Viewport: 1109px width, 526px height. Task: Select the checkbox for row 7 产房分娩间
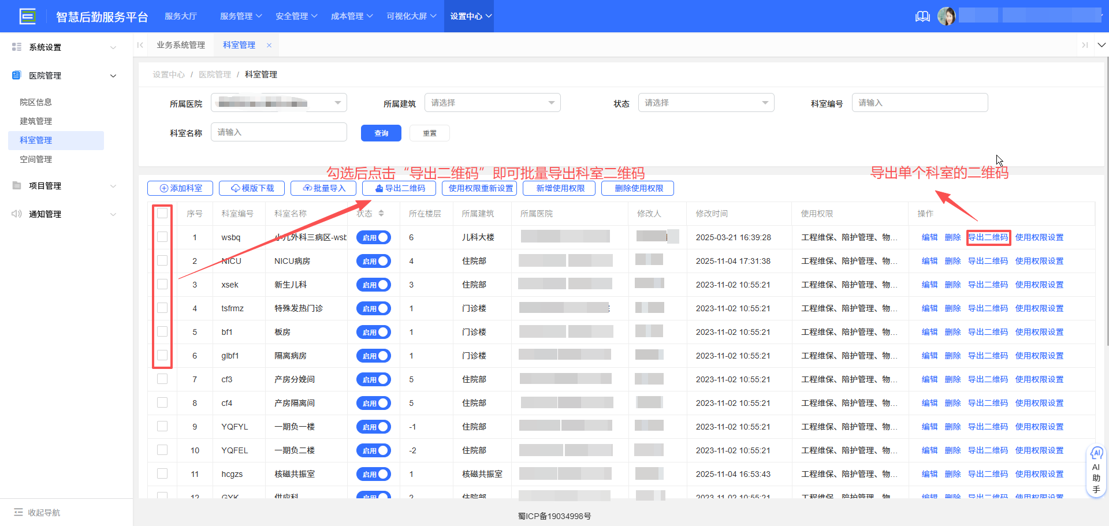pos(162,379)
